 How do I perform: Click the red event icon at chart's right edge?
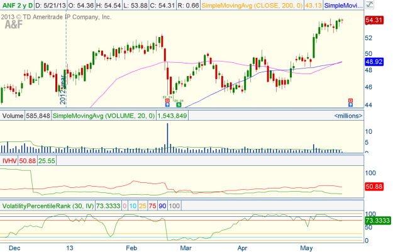tap(350, 101)
